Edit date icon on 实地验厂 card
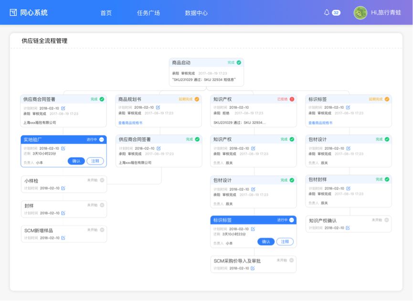413x301 pixels. pos(63,148)
